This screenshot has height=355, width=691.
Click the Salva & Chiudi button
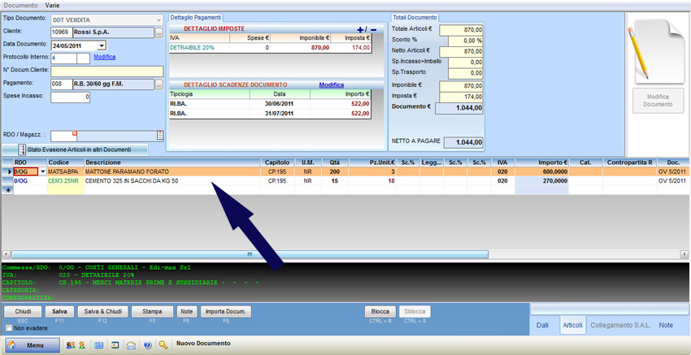coord(102,312)
